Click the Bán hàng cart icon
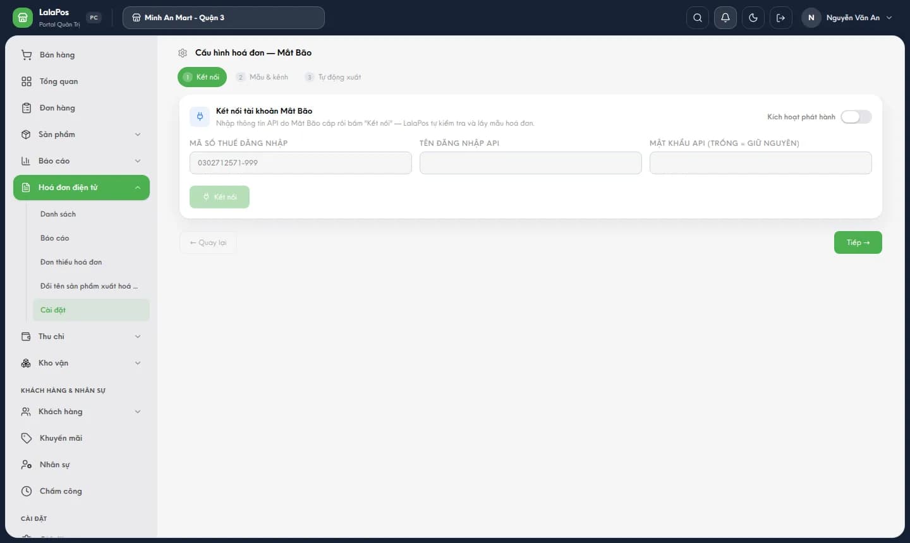 pos(27,55)
